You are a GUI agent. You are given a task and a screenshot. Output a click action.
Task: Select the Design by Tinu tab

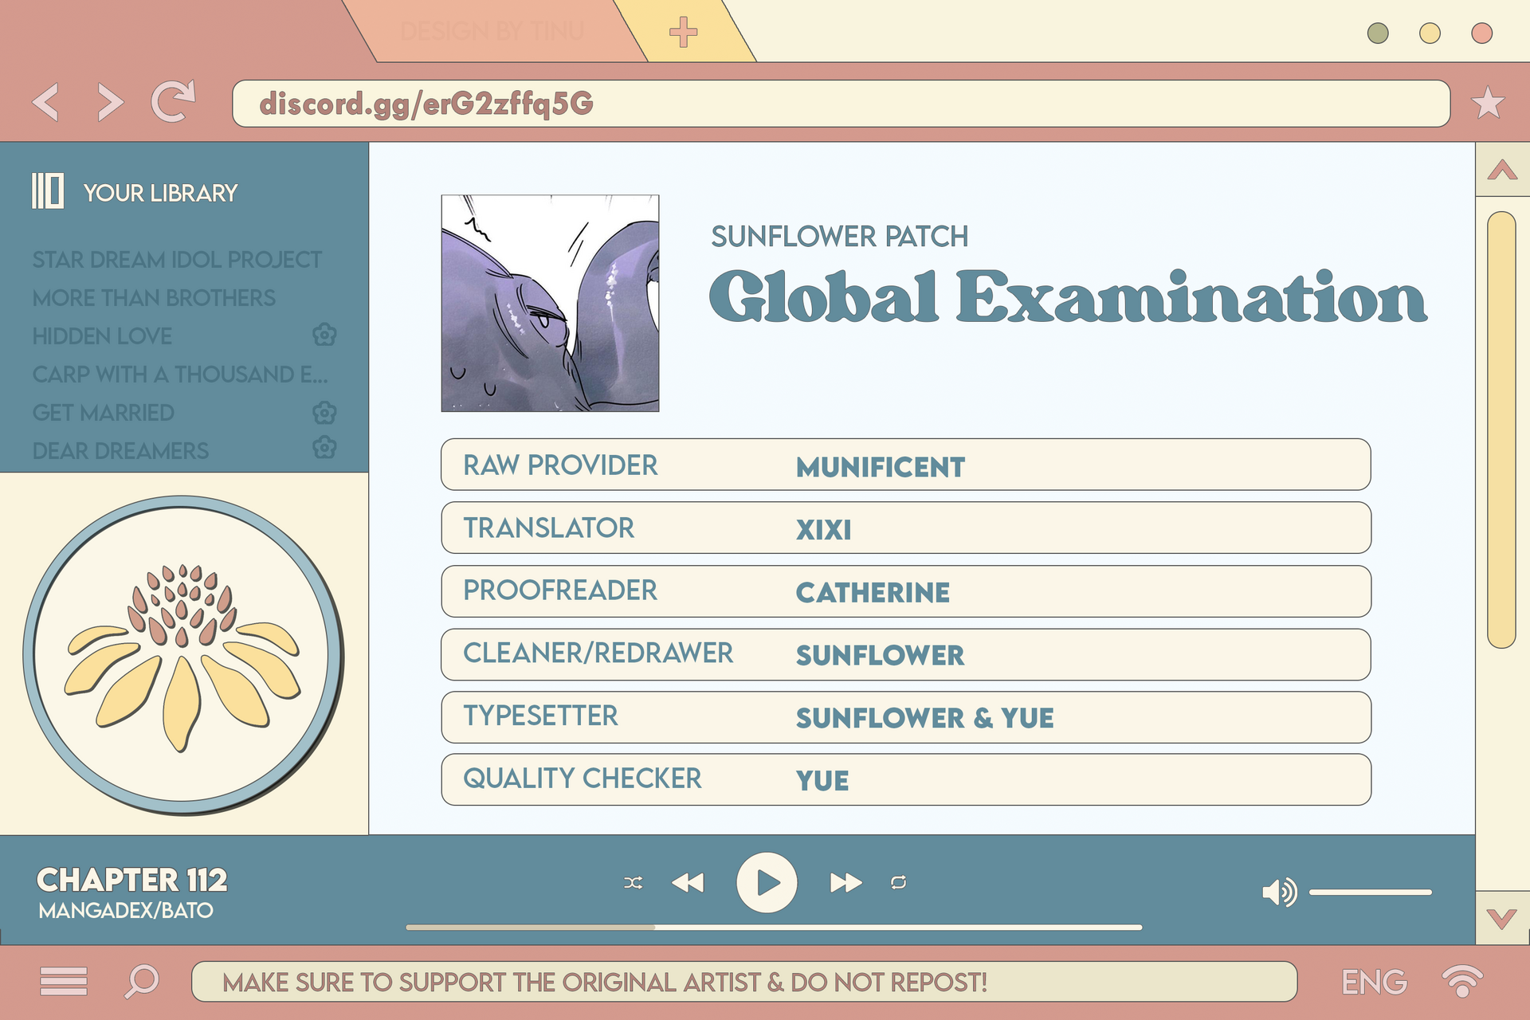pos(492,32)
